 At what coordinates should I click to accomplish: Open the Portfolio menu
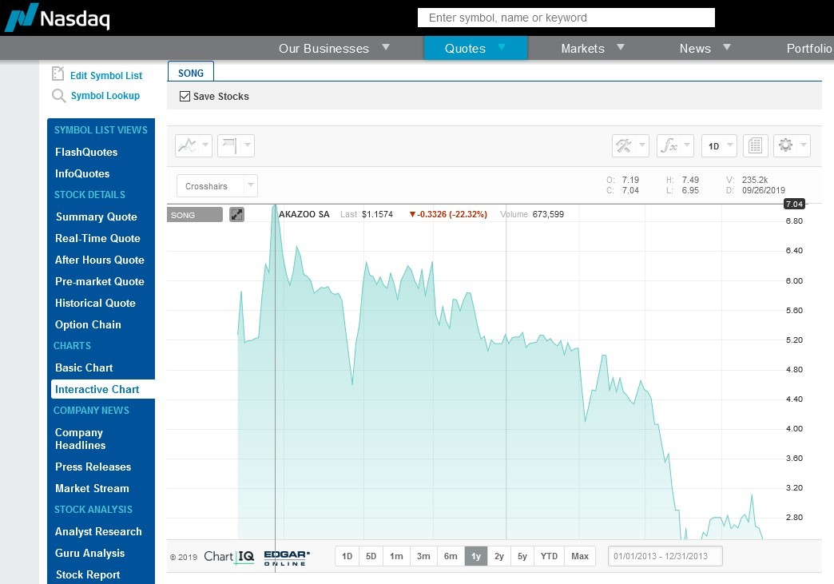coord(809,49)
